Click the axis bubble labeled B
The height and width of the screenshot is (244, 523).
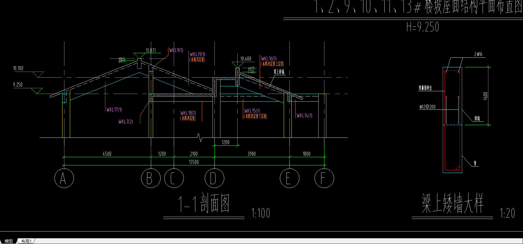pyautogui.click(x=151, y=178)
